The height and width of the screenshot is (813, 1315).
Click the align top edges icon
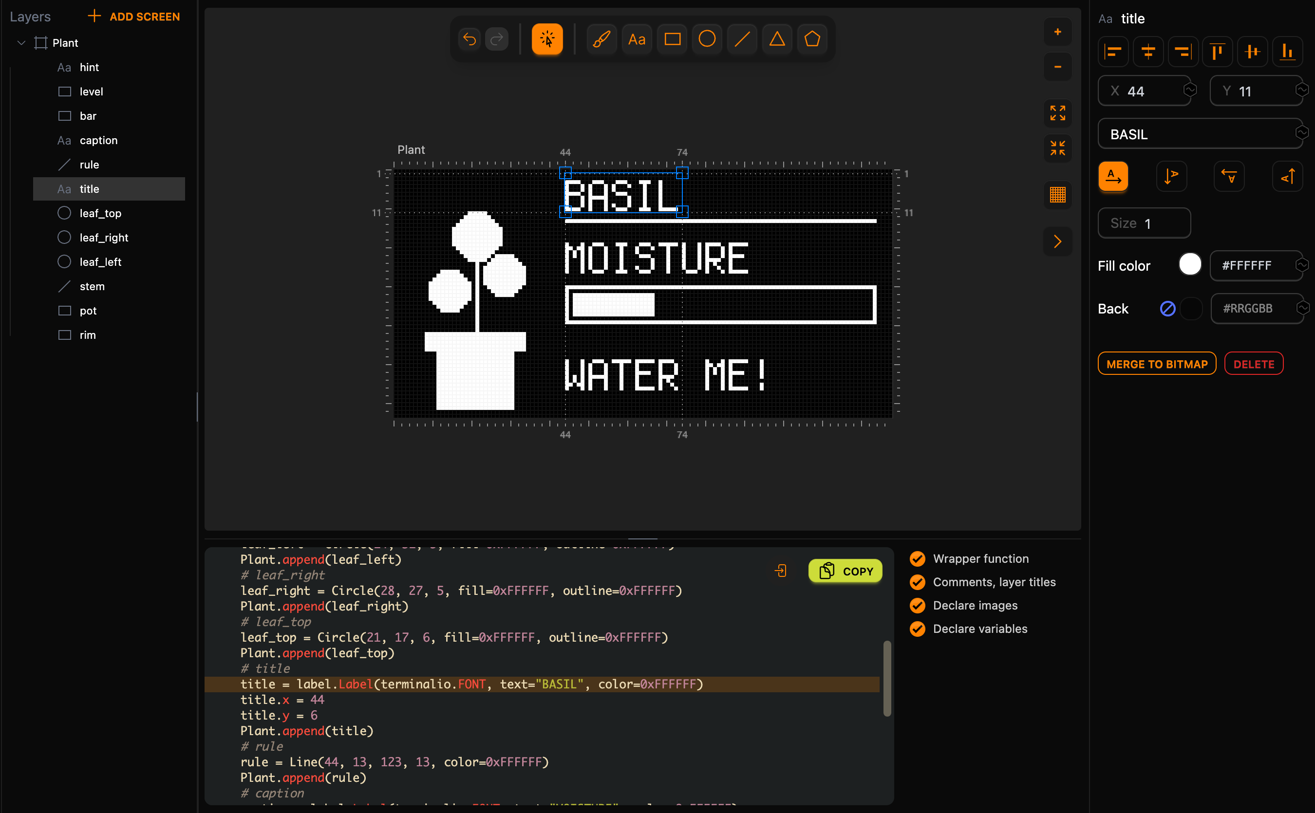(1218, 52)
